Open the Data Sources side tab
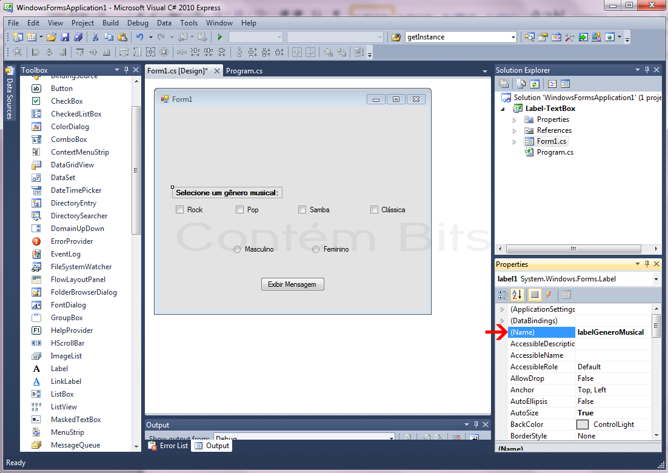The image size is (668, 473). 9,93
